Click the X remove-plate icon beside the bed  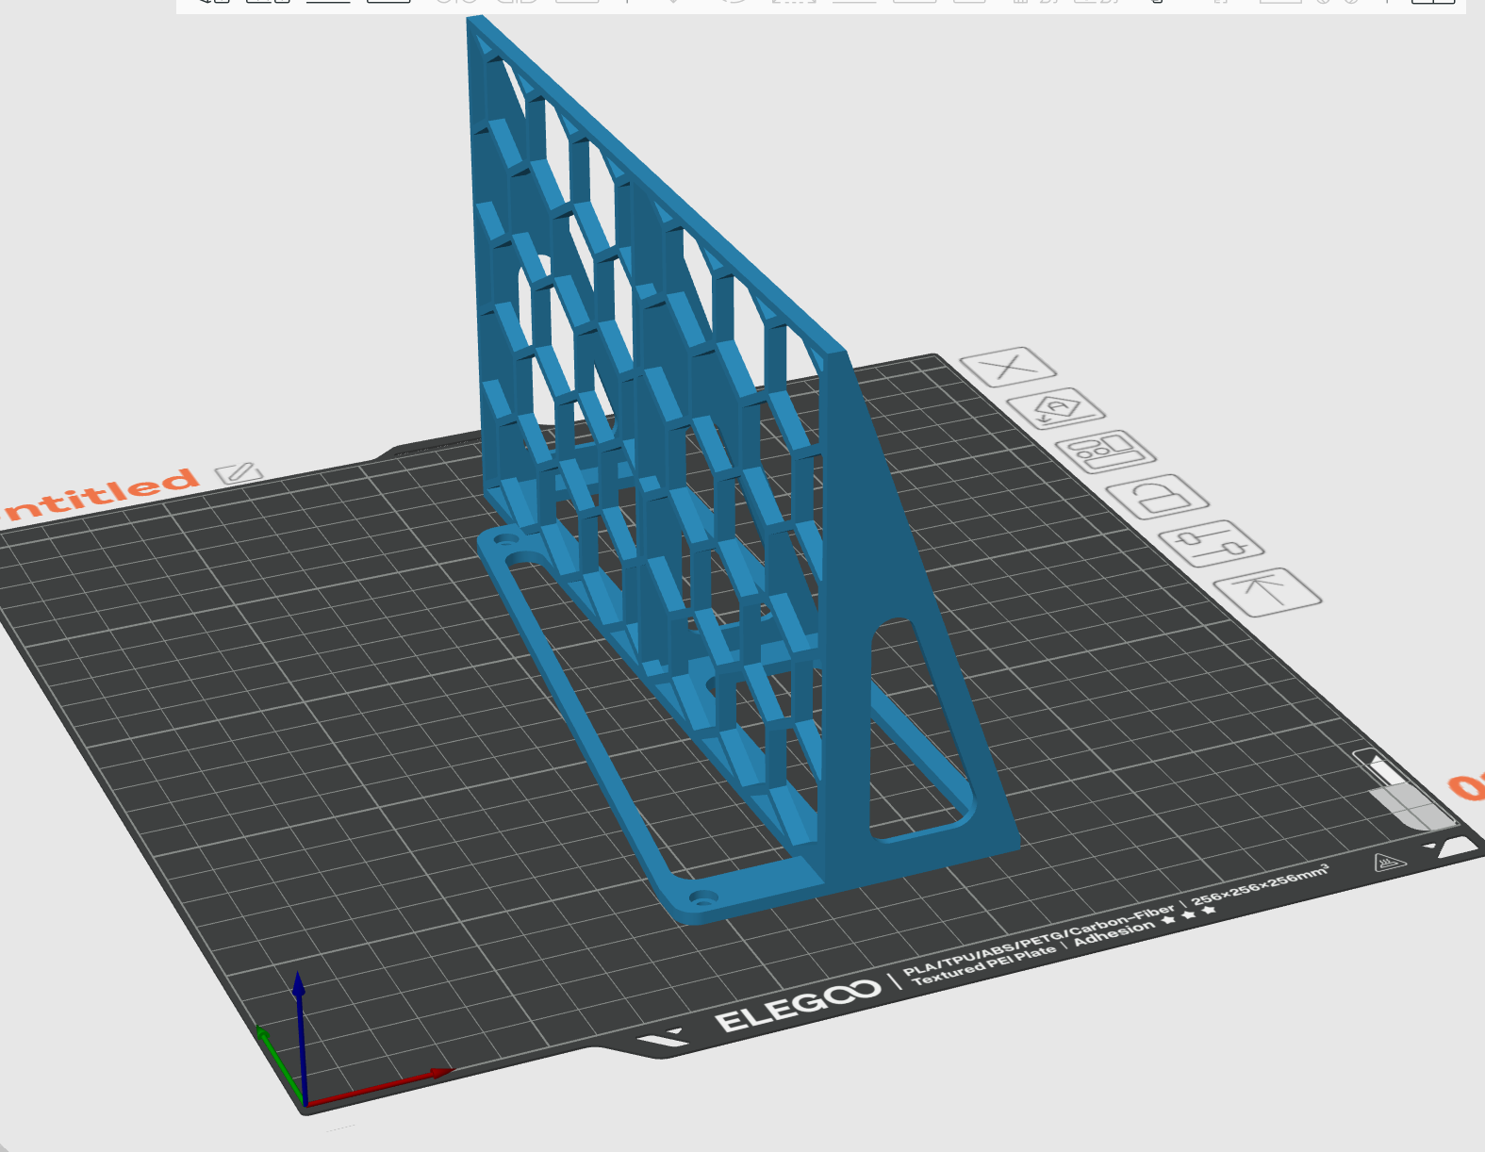[x=1008, y=367]
